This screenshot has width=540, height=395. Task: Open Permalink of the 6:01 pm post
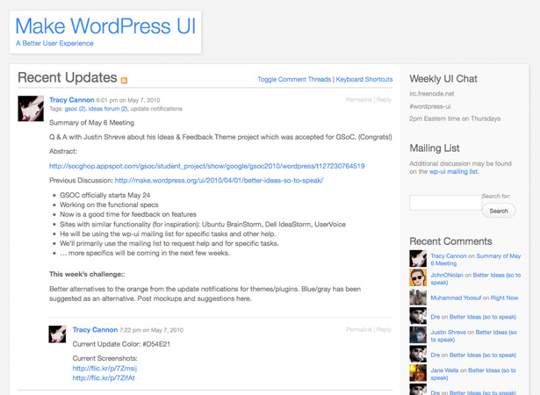[359, 100]
